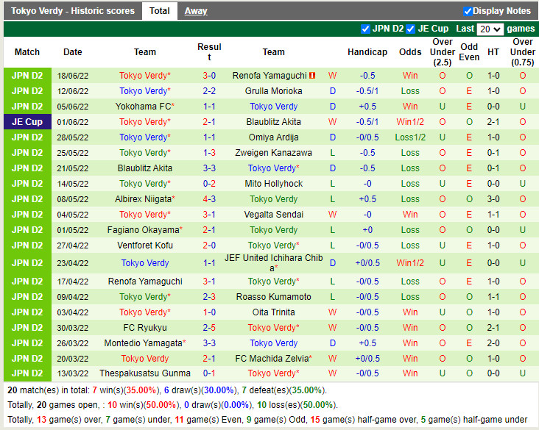The width and height of the screenshot is (539, 430).
Task: Click the Handicap column header
Action: pyautogui.click(x=367, y=52)
